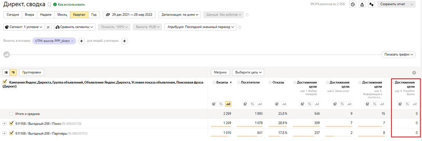Viewport: 422px width, 141px height.
Task: Click the compare reports icon
Action: click(371, 4)
